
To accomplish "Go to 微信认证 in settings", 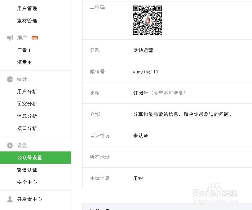I will coord(27,170).
